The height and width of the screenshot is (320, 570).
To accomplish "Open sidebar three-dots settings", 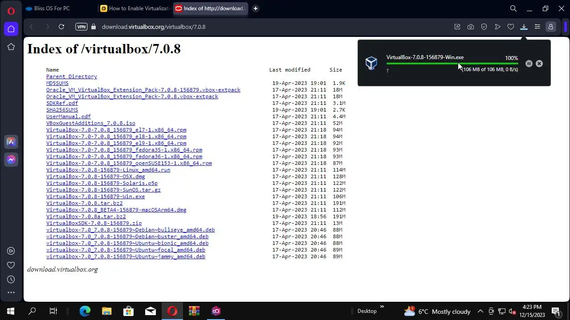I will 11,292.
